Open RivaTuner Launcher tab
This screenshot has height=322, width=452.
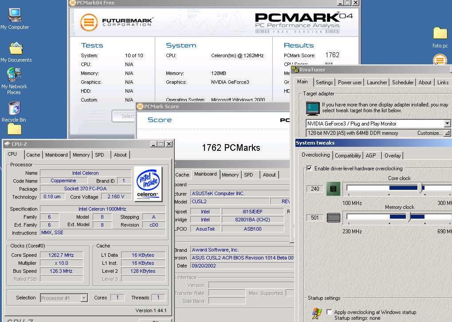tap(377, 82)
